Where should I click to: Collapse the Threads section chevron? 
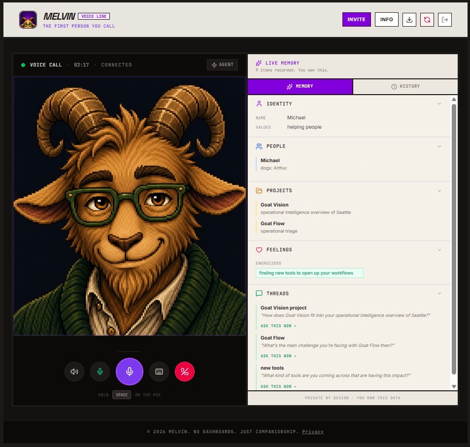coord(439,293)
